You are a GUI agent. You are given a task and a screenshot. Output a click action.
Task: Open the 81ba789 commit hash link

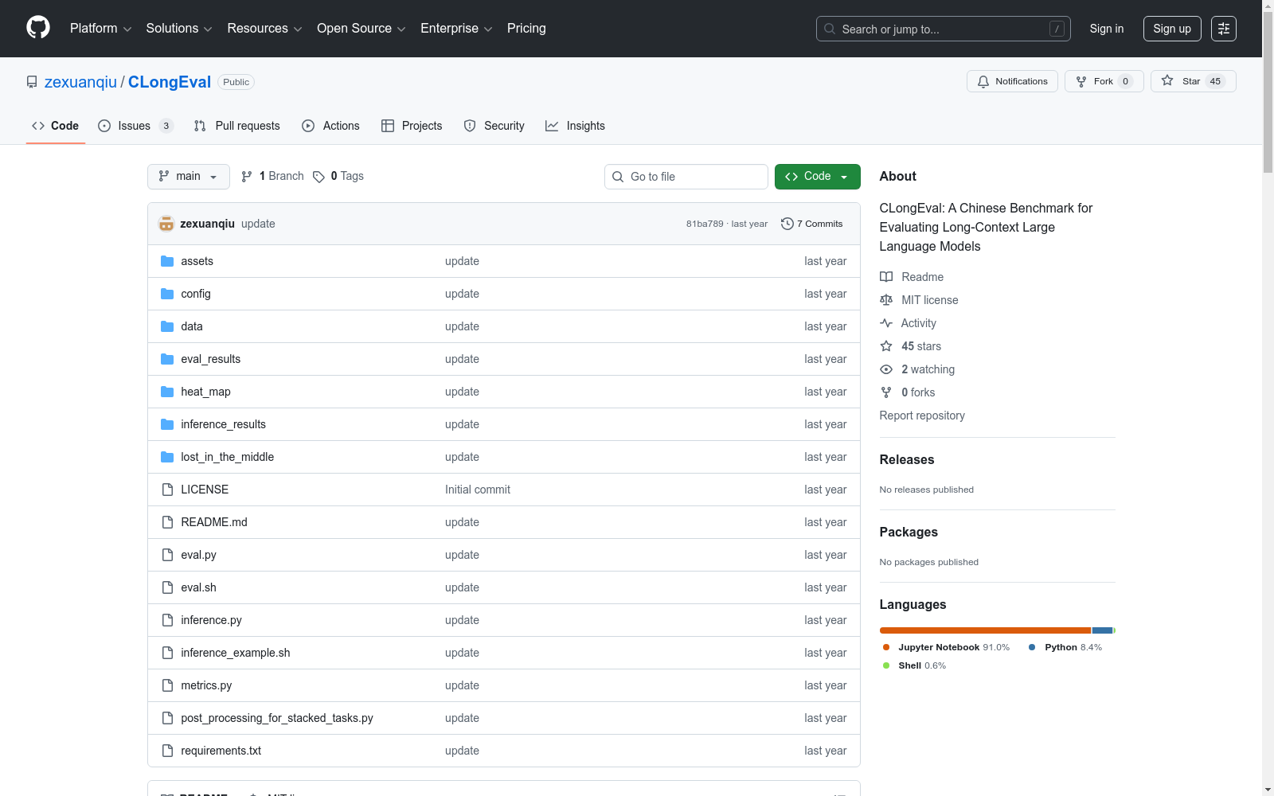[705, 224]
